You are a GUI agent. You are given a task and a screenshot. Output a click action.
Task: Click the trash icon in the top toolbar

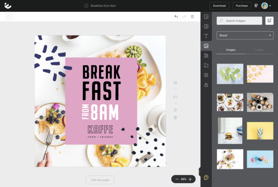[x=192, y=17]
